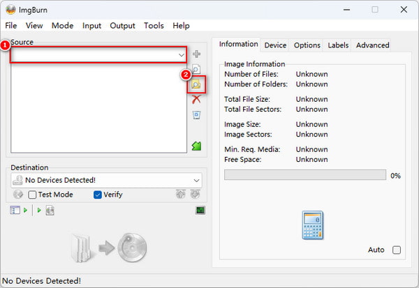Screen dimensions: 419x288
Task: Click the Free Space label
Action: pos(242,160)
